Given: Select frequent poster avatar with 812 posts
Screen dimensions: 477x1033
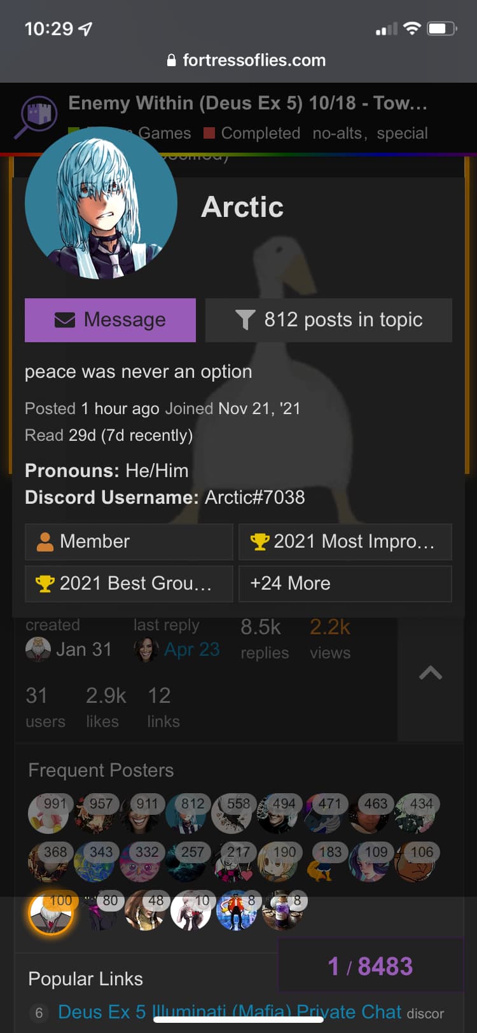Looking at the screenshot, I should point(185,814).
